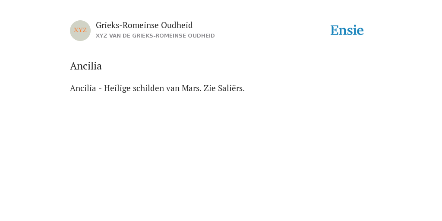Click the dash after Ancilia in the definition
Screen dimensions: 442x221
pos(100,89)
